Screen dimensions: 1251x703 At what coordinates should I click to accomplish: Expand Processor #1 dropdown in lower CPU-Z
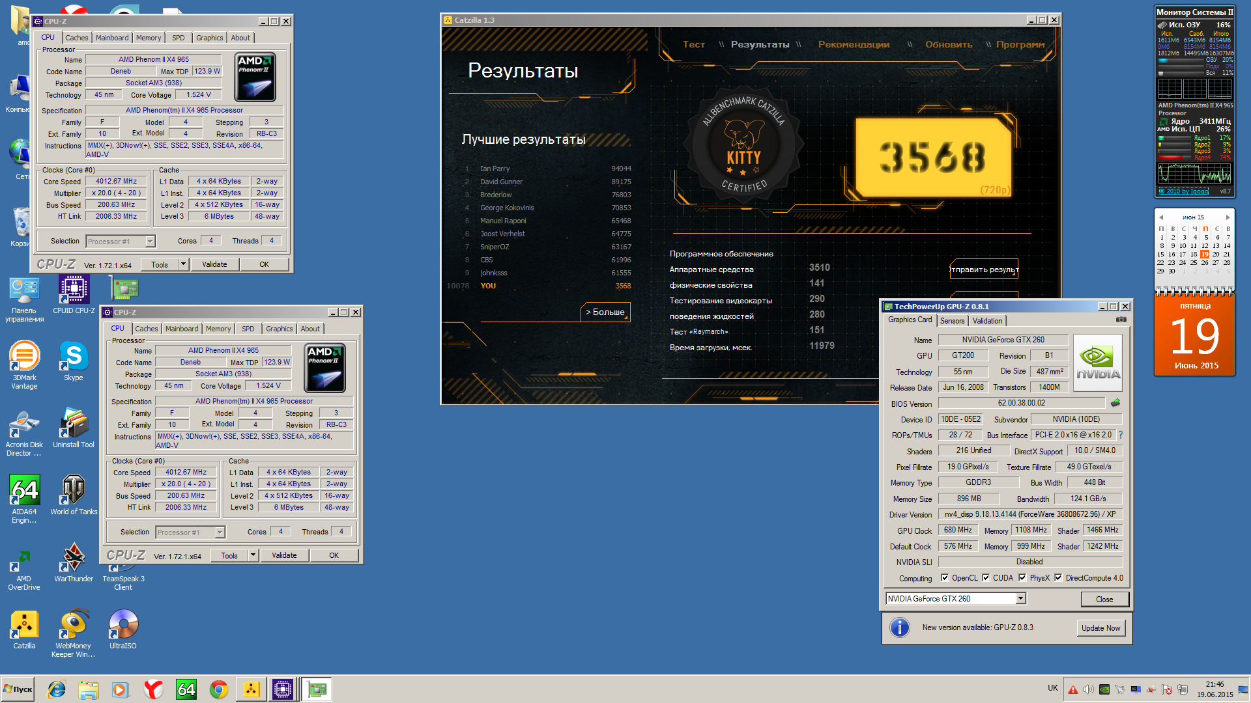(220, 532)
